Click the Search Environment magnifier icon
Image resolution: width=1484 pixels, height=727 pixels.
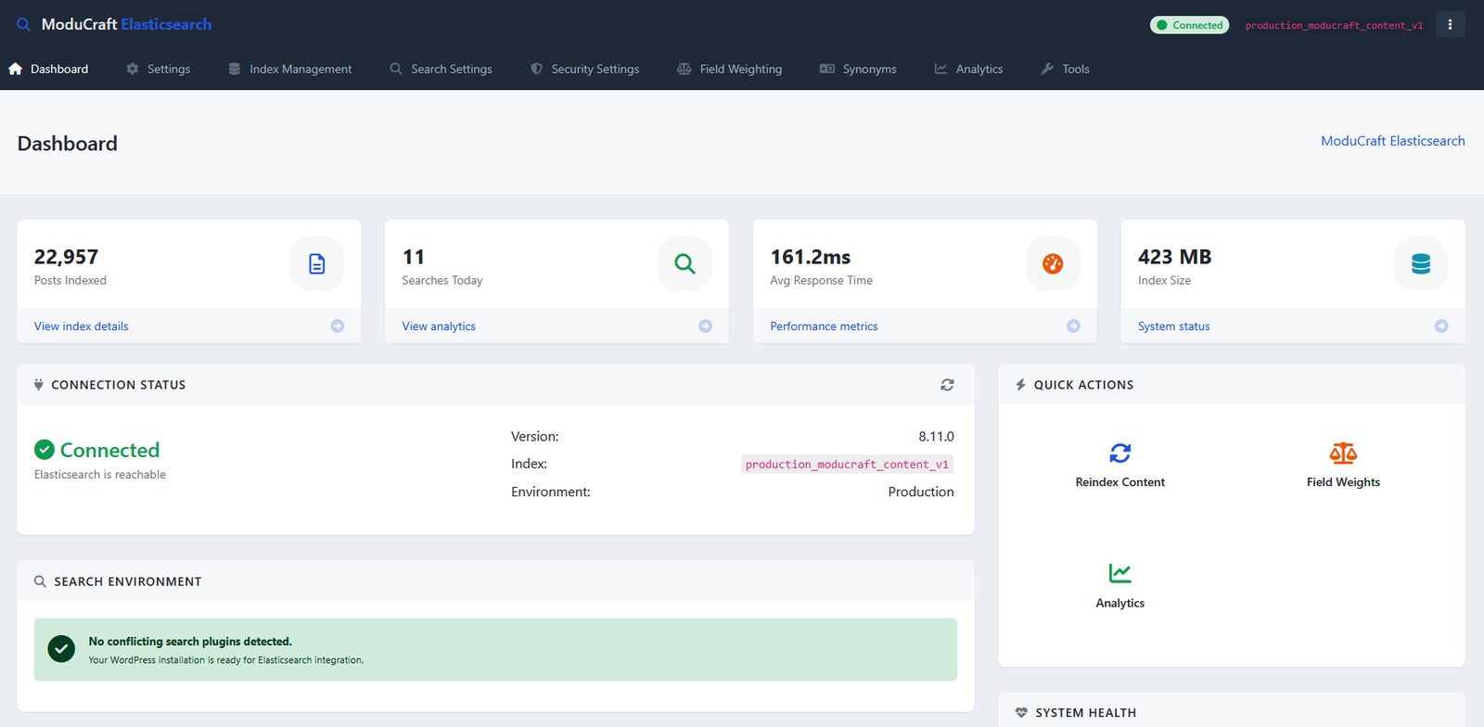pos(40,581)
